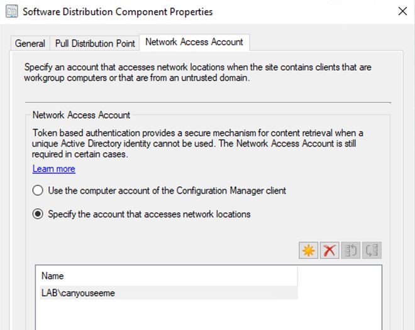The width and height of the screenshot is (415, 330).
Task: Select the LAB\canyouseeme account entry
Action: point(79,293)
